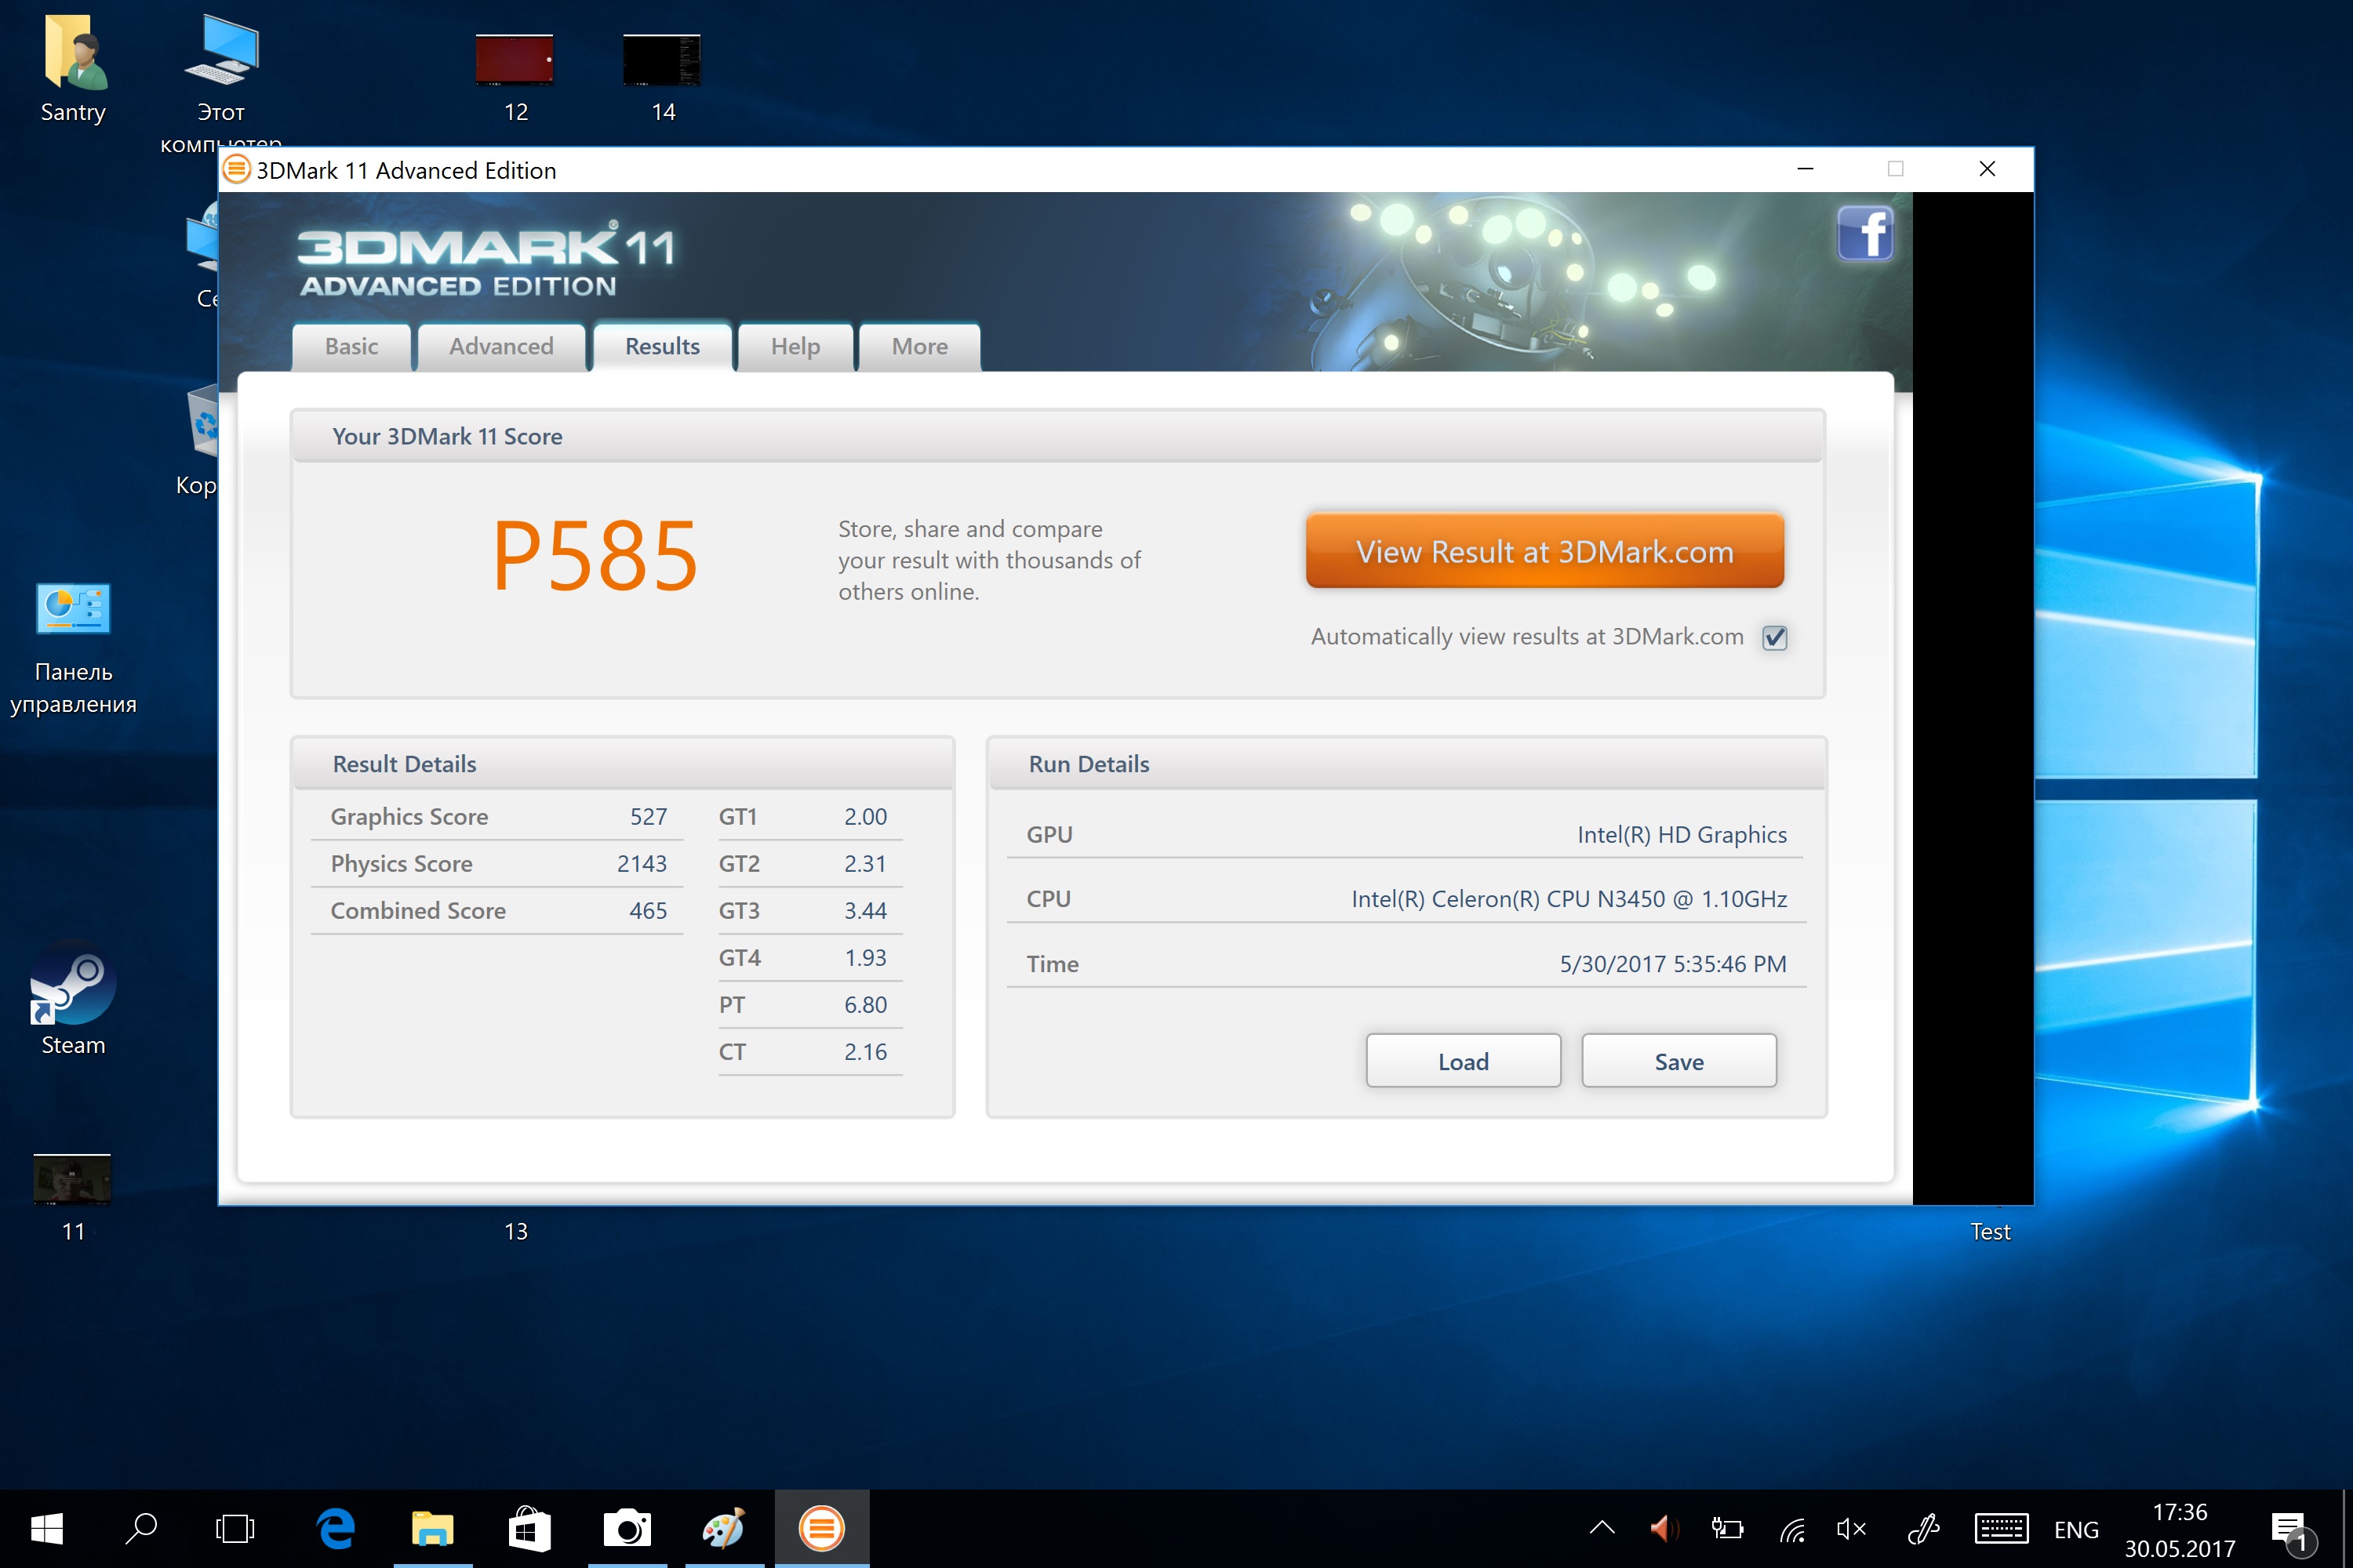Viewport: 2353px width, 1568px height.
Task: Click the GT1 2.00 result
Action: tap(810, 817)
